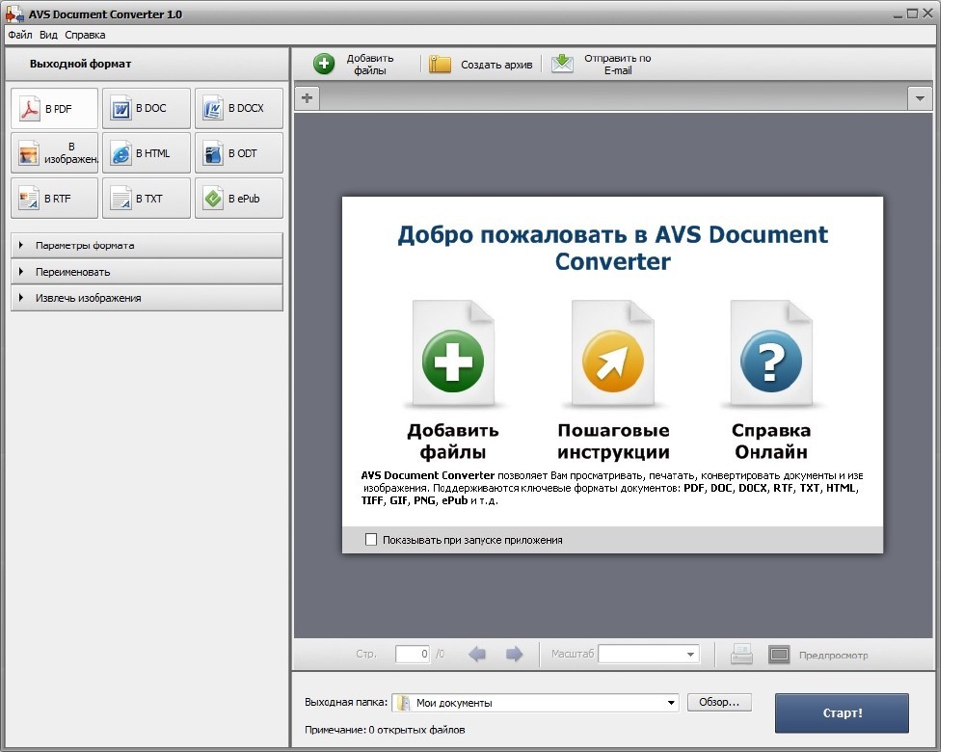This screenshot has height=752, width=964.
Task: Select the PDF output format
Action: click(x=54, y=108)
